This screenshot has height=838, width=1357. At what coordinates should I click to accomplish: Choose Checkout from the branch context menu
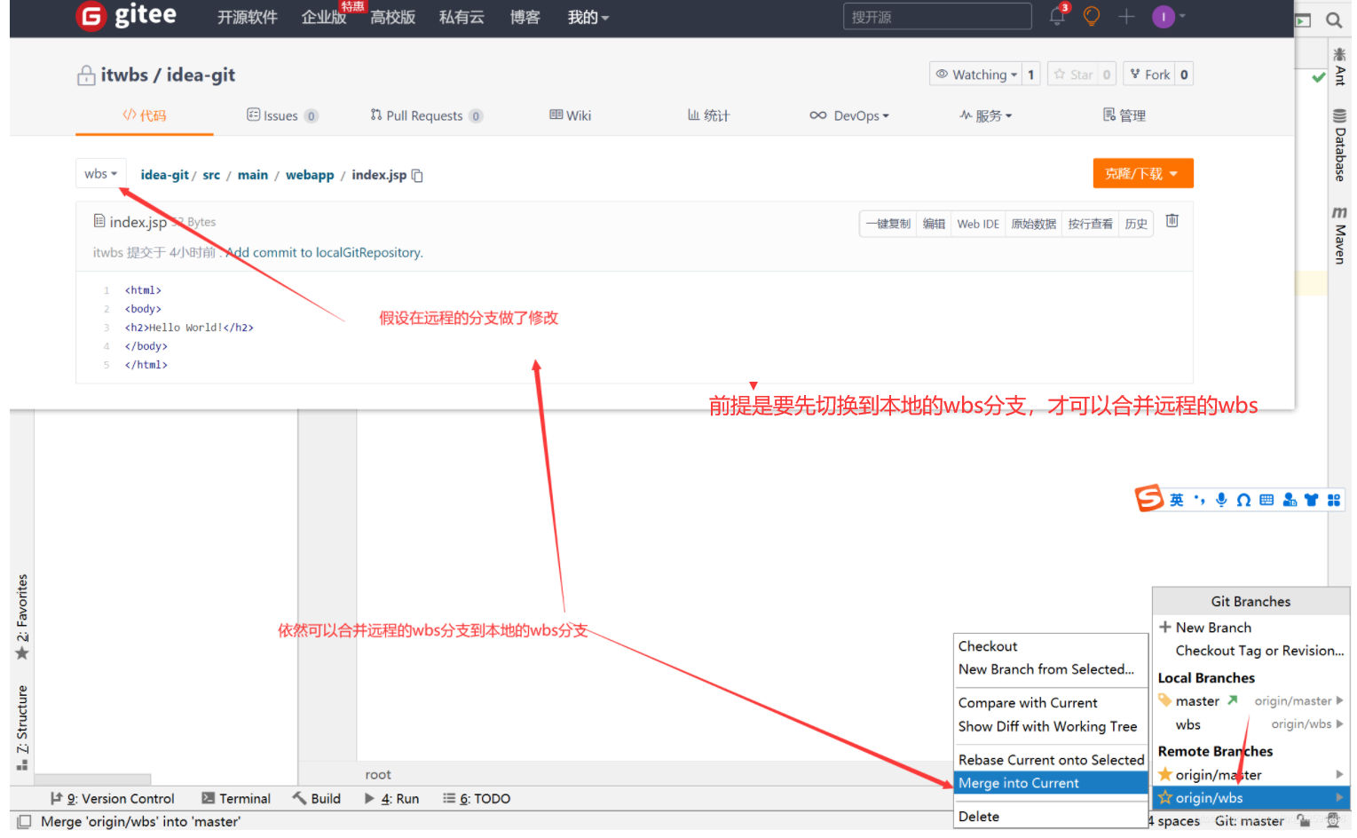pyautogui.click(x=1051, y=646)
